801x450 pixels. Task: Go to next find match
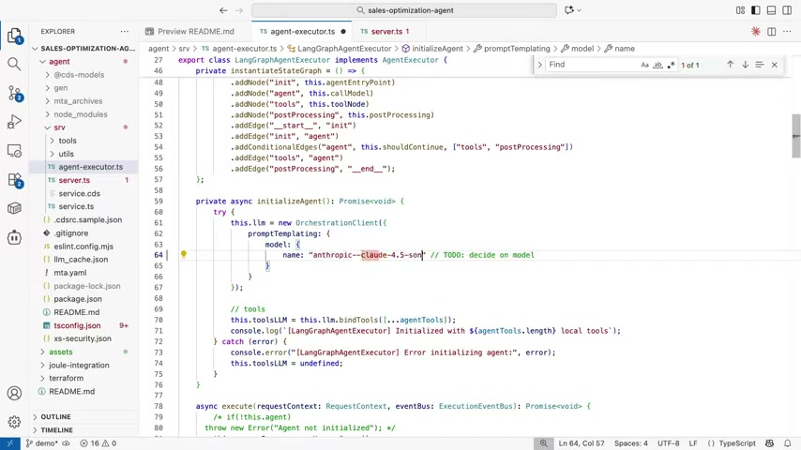[x=746, y=65]
